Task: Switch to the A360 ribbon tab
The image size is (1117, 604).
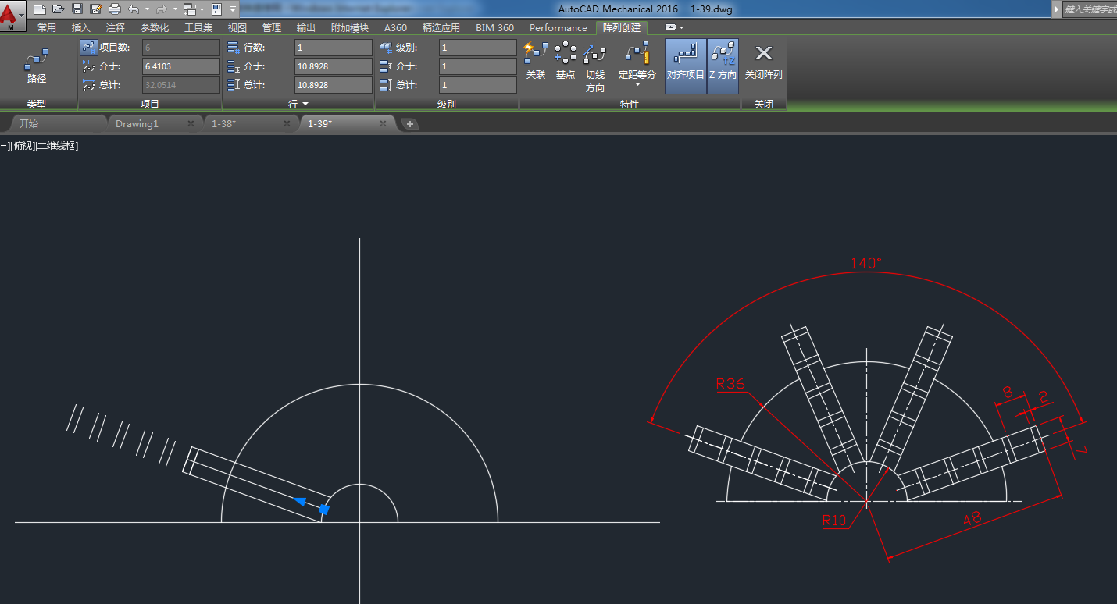Action: (x=395, y=27)
